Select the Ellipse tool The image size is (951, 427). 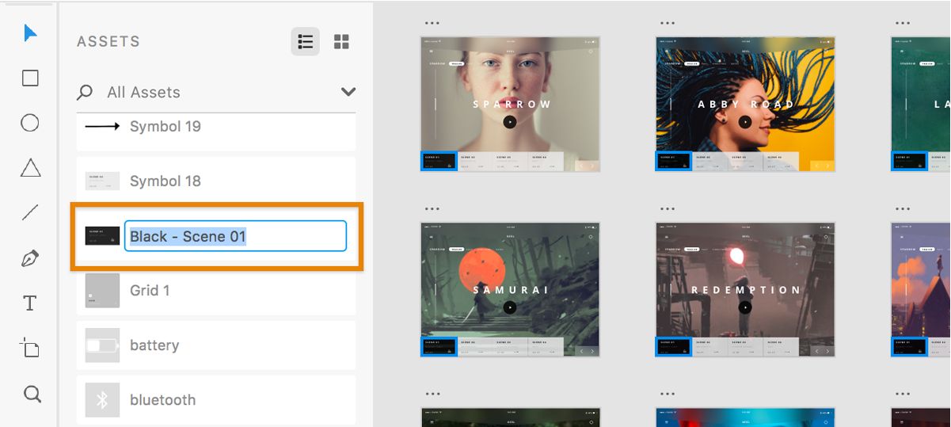click(30, 123)
